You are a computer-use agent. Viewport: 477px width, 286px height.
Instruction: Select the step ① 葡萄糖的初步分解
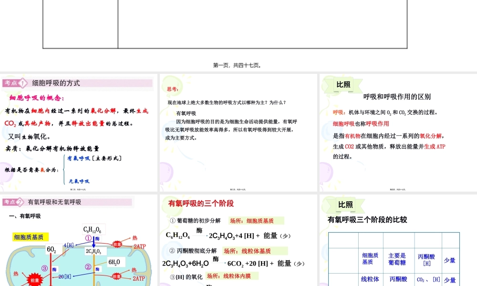coord(195,221)
